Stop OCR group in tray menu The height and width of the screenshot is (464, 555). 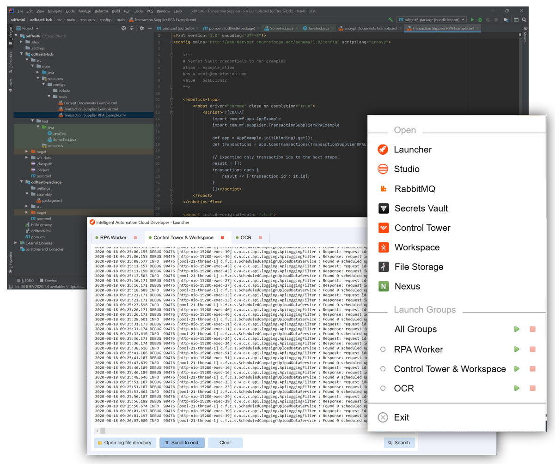click(x=532, y=388)
